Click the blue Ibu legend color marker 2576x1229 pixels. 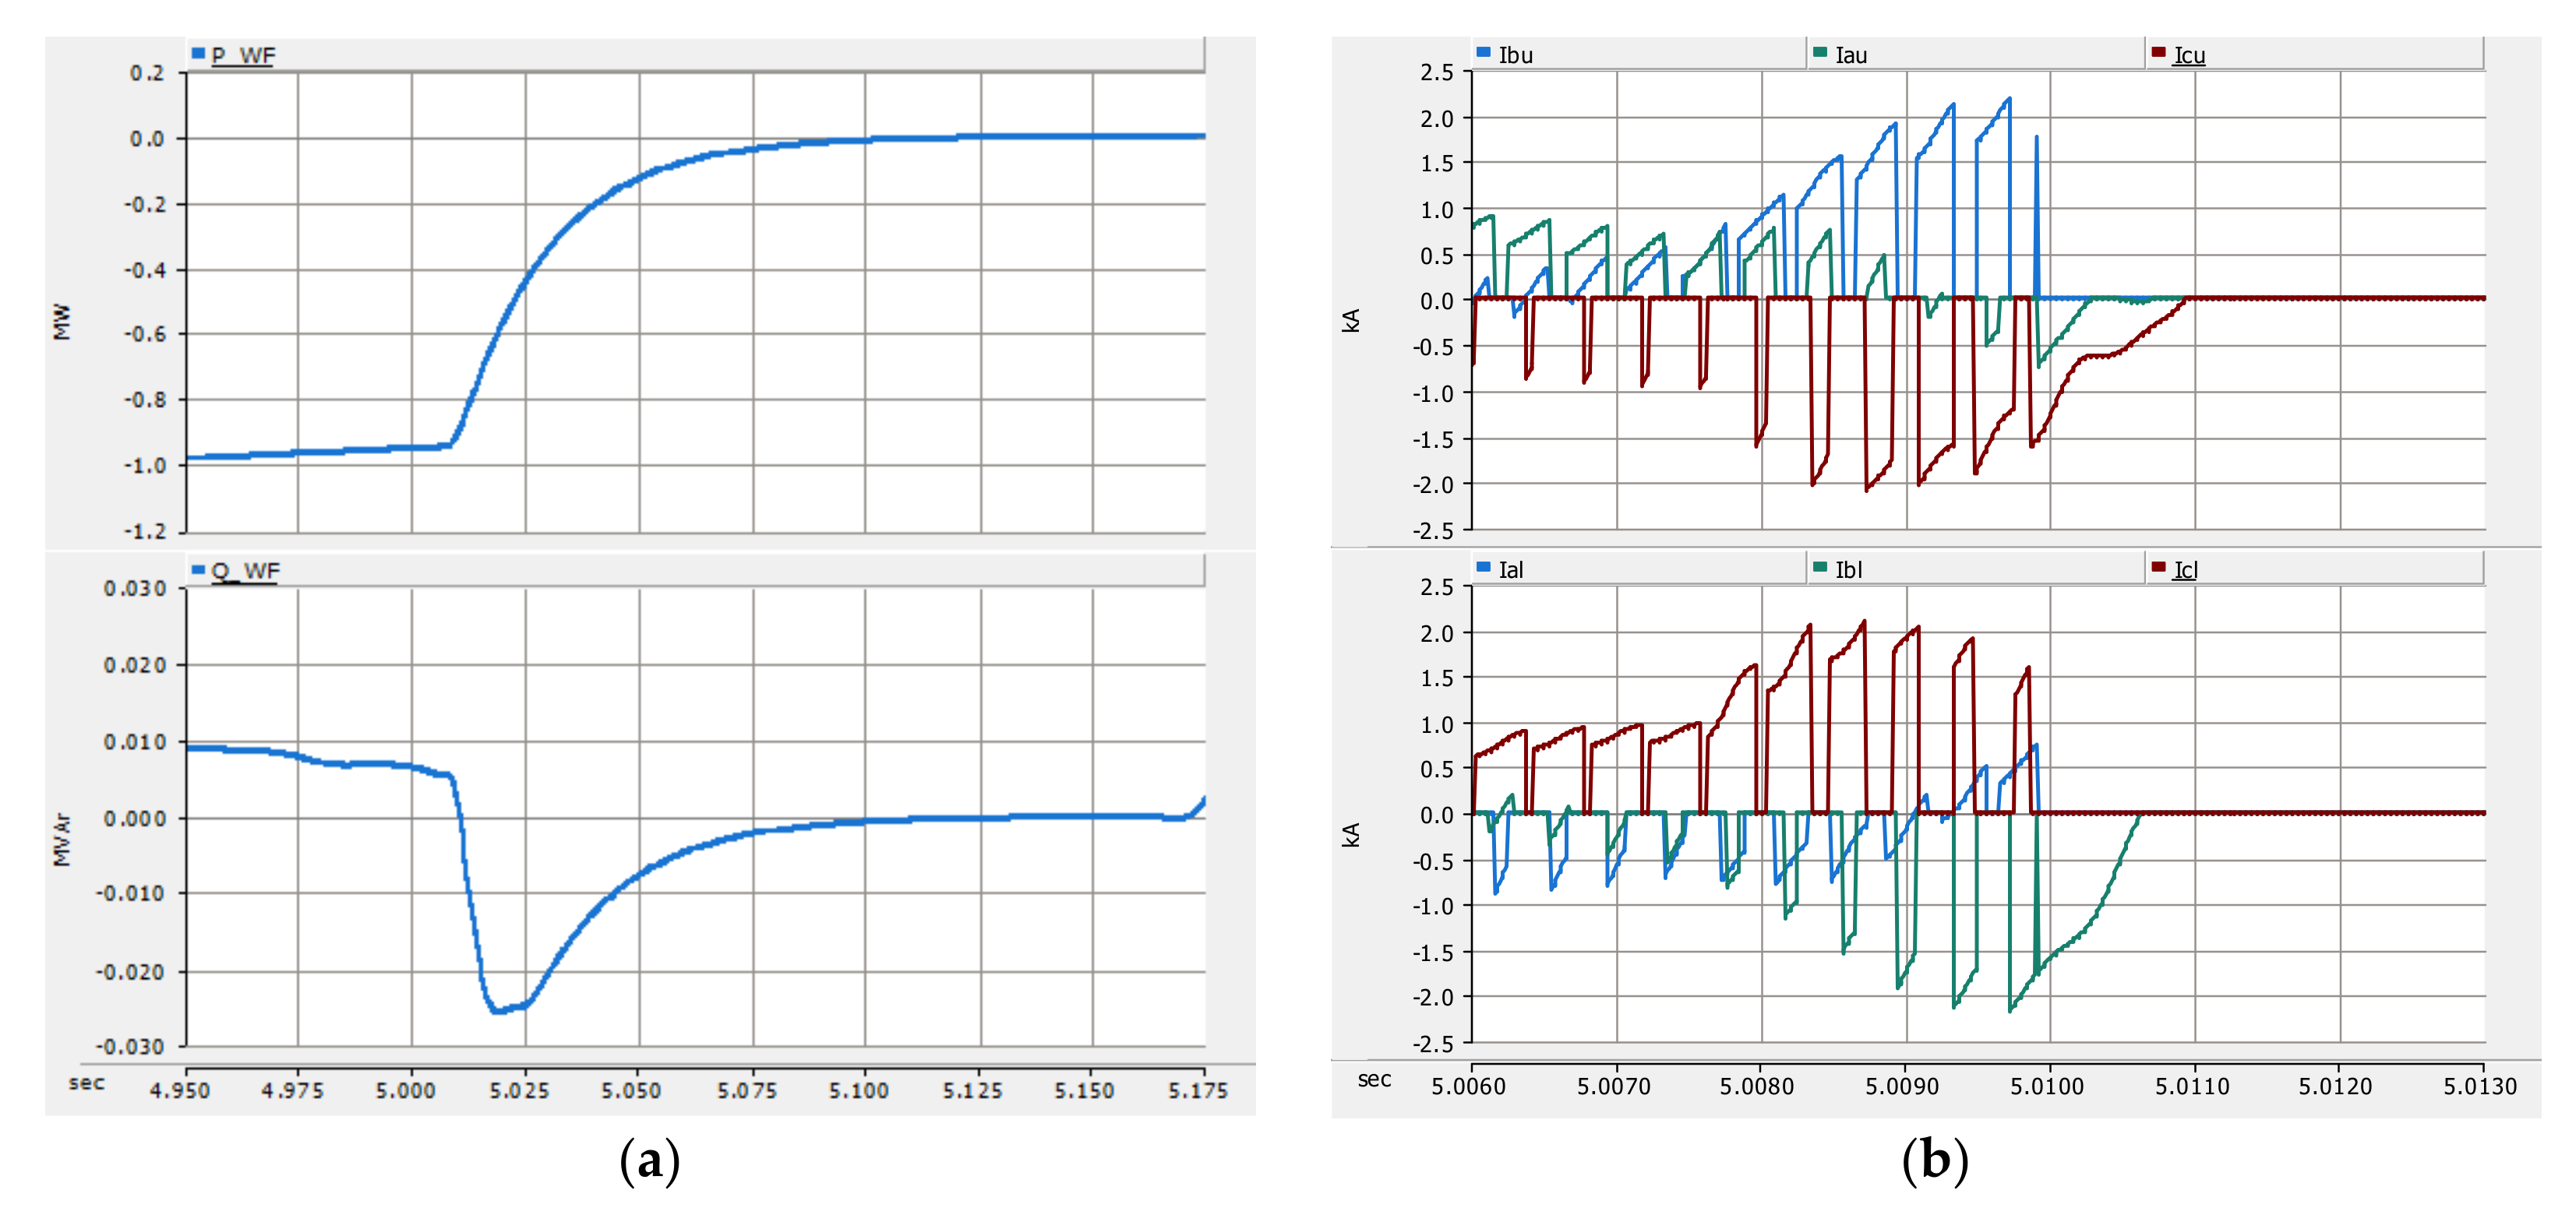click(1483, 52)
